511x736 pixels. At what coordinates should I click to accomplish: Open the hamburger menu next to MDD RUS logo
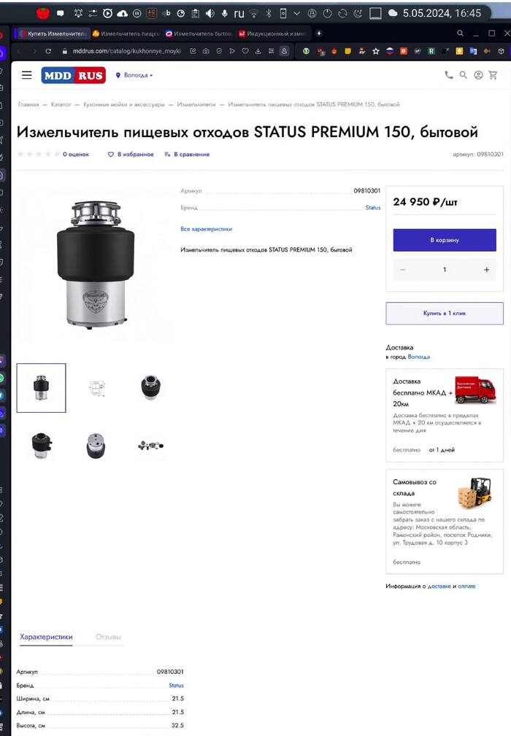coord(27,75)
